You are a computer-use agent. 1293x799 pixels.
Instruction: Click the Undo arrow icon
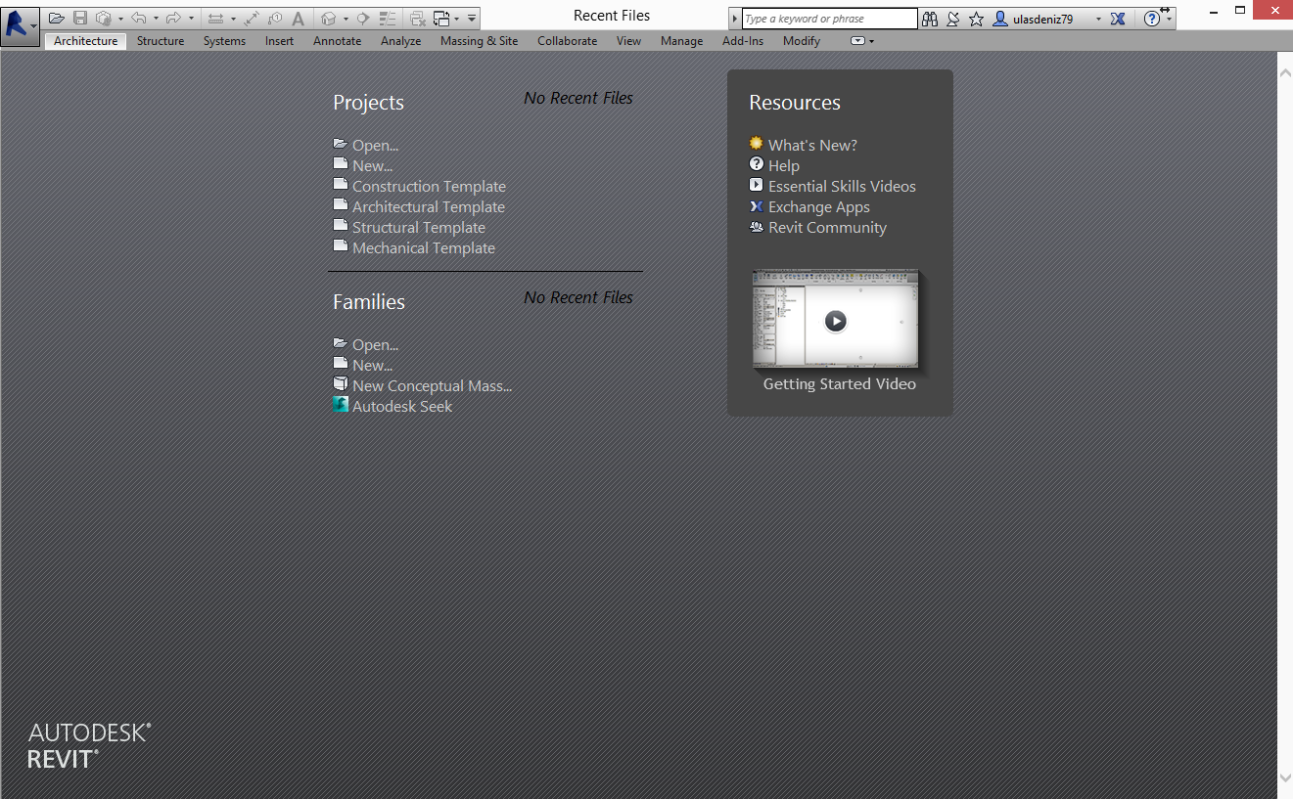point(138,18)
